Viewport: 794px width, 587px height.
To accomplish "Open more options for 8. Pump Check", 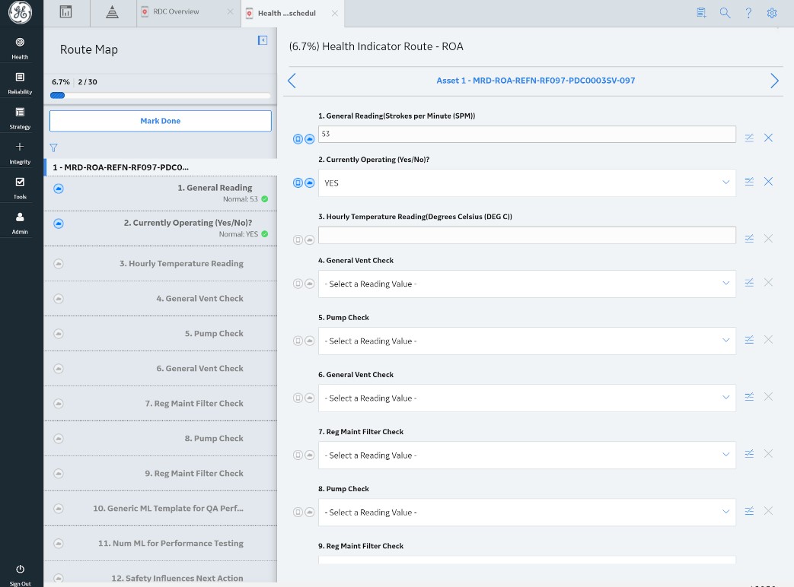I will 749,511.
